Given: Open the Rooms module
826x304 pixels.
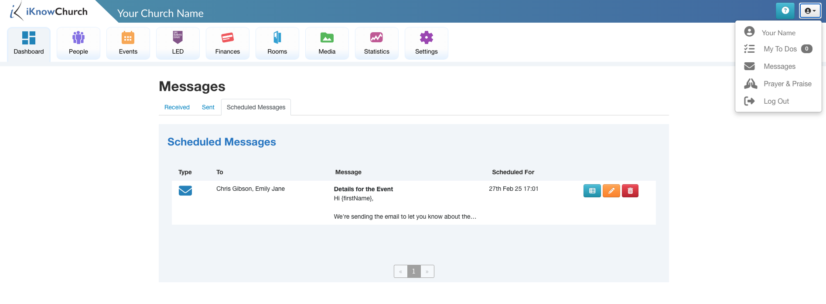Looking at the screenshot, I should tap(277, 43).
